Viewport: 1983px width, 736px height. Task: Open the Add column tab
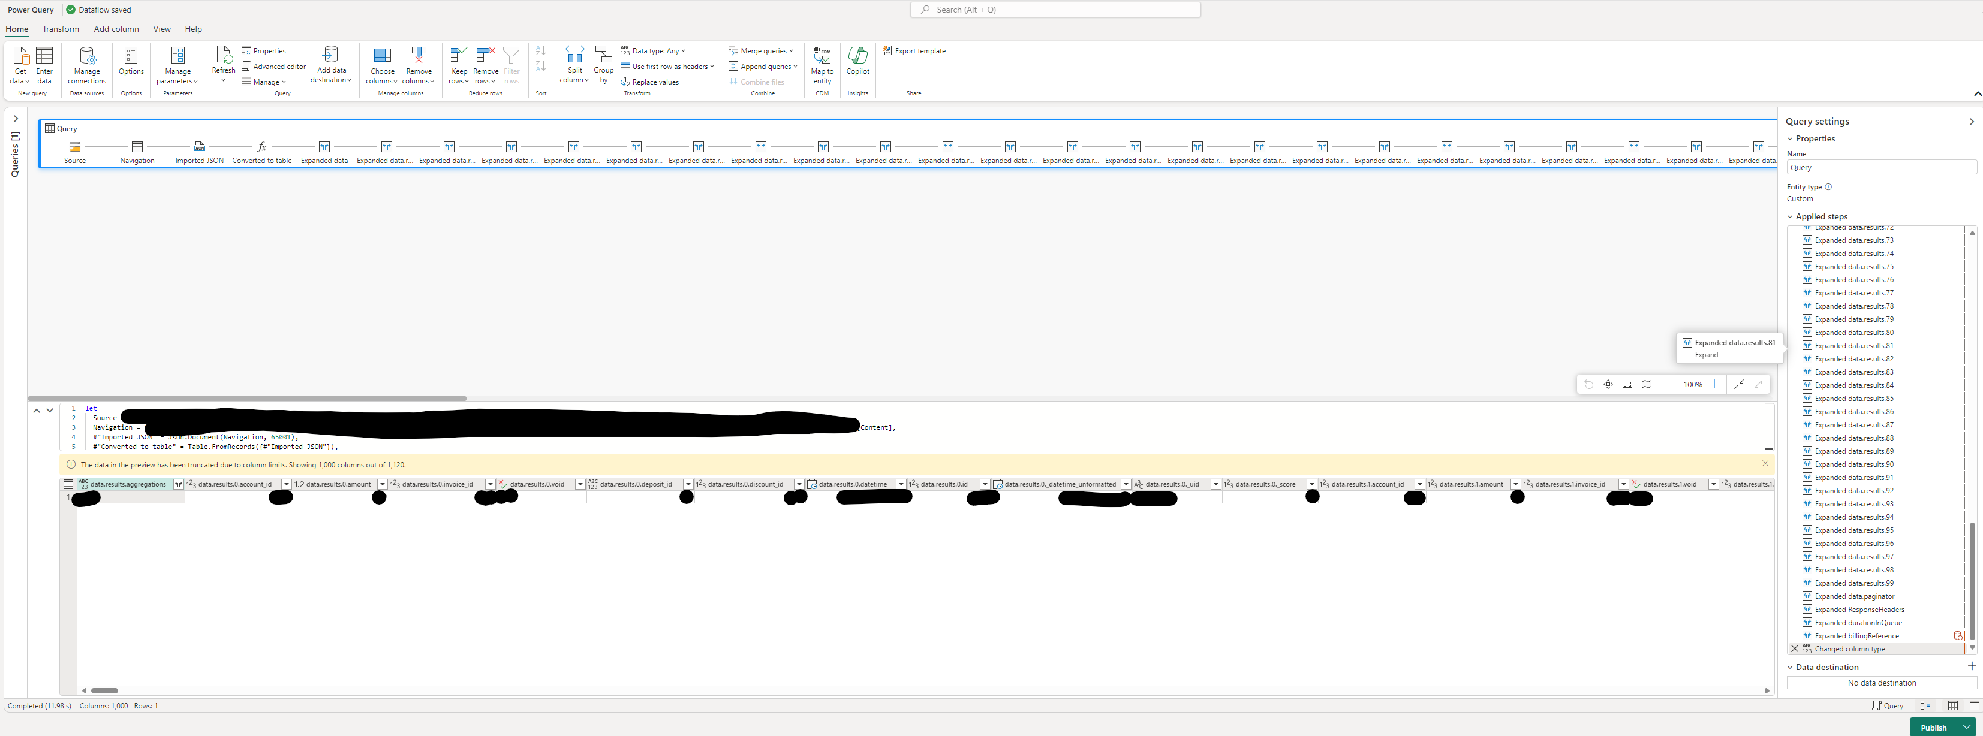116,29
